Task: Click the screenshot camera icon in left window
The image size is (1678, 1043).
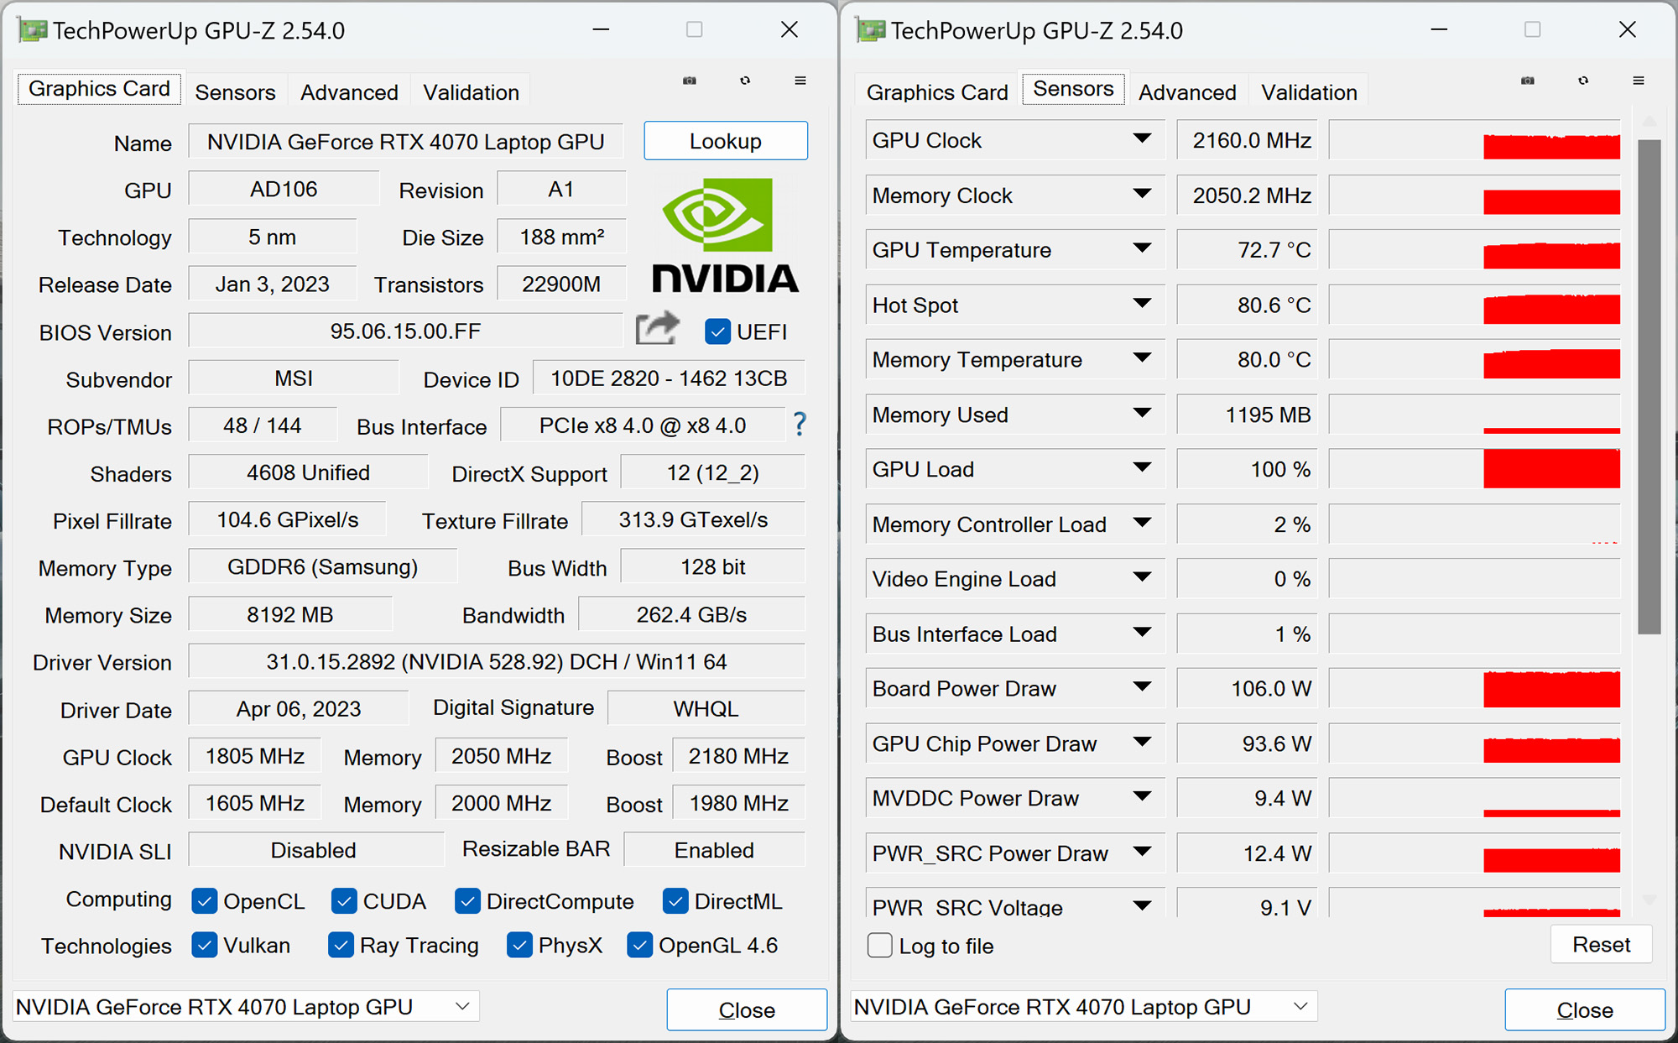Action: [x=690, y=81]
